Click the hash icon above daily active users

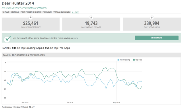[x=152, y=18]
